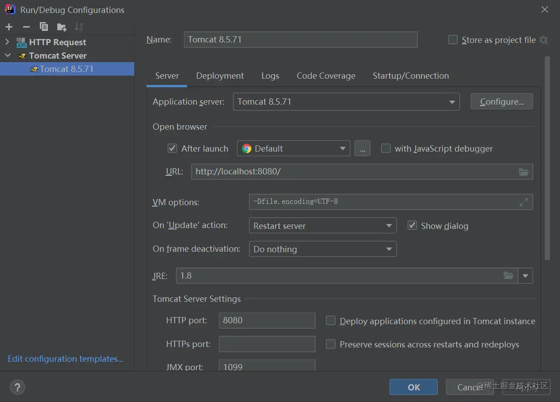Open the help question mark button
This screenshot has height=402, width=560.
pyautogui.click(x=17, y=387)
